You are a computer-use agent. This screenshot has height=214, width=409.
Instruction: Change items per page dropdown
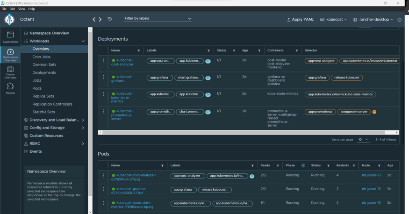tap(363, 139)
